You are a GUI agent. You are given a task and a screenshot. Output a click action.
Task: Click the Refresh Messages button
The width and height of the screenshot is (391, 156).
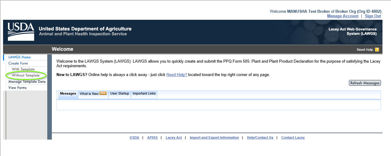[x=365, y=83]
